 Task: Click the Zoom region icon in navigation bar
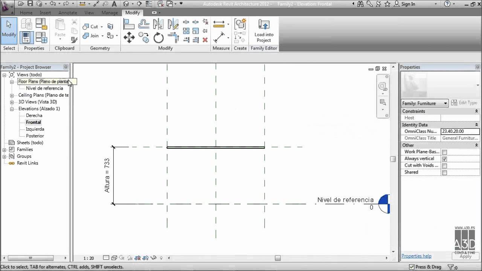tap(383, 102)
